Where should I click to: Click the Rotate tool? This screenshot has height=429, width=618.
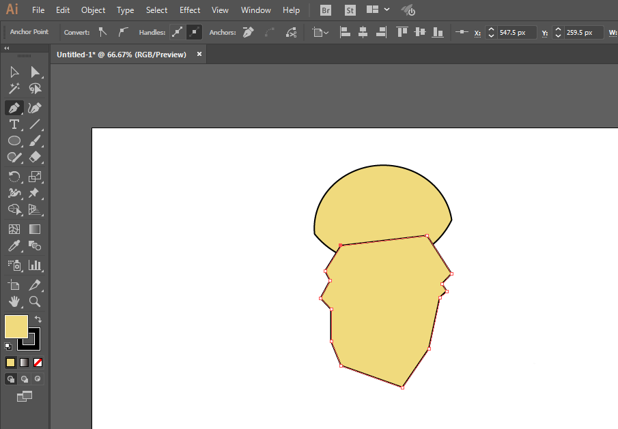click(x=14, y=177)
